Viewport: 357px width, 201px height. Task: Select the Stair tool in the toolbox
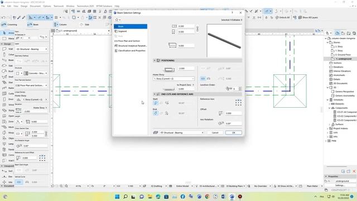pos(8,83)
